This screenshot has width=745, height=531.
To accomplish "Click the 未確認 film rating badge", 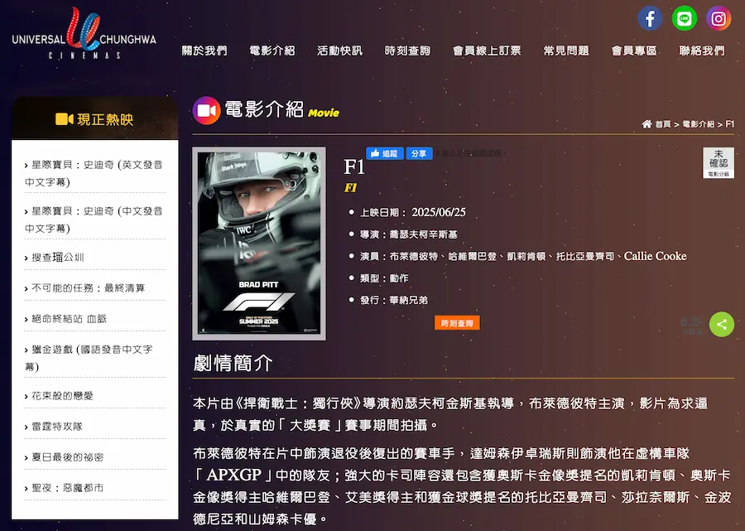I will [718, 162].
